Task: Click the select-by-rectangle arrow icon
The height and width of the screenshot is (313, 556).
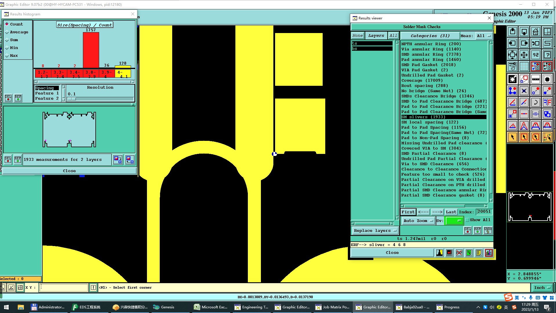Action: pos(524,137)
